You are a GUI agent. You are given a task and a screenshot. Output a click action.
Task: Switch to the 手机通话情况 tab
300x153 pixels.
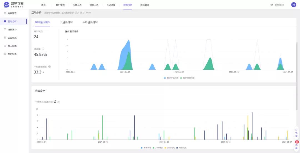pos(90,22)
